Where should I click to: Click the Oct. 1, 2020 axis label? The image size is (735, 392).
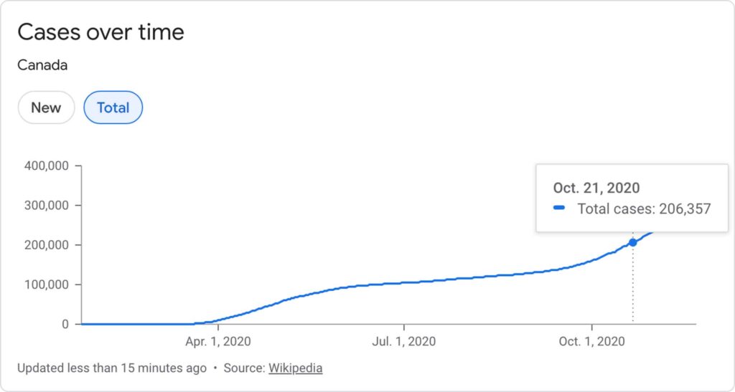pyautogui.click(x=592, y=342)
